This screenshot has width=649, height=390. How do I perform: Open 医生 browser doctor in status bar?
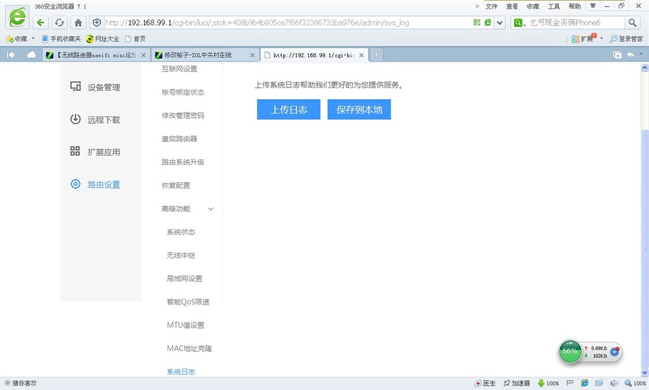coord(485,384)
